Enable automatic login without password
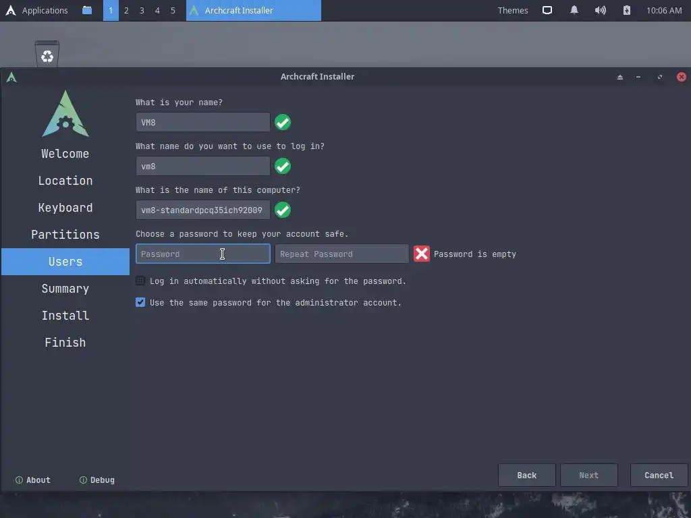This screenshot has height=518, width=691. point(140,281)
